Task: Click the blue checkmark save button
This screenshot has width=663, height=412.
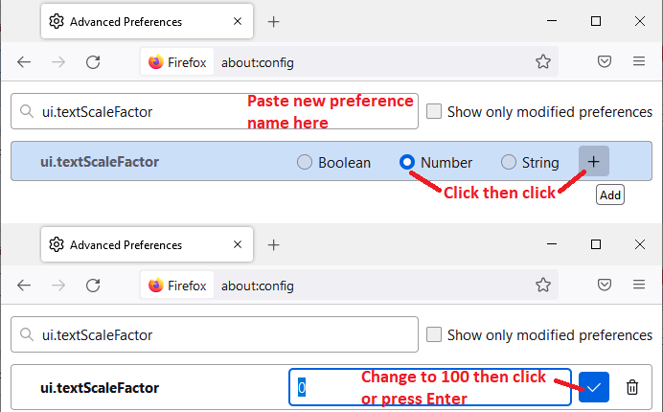Action: pos(594,388)
